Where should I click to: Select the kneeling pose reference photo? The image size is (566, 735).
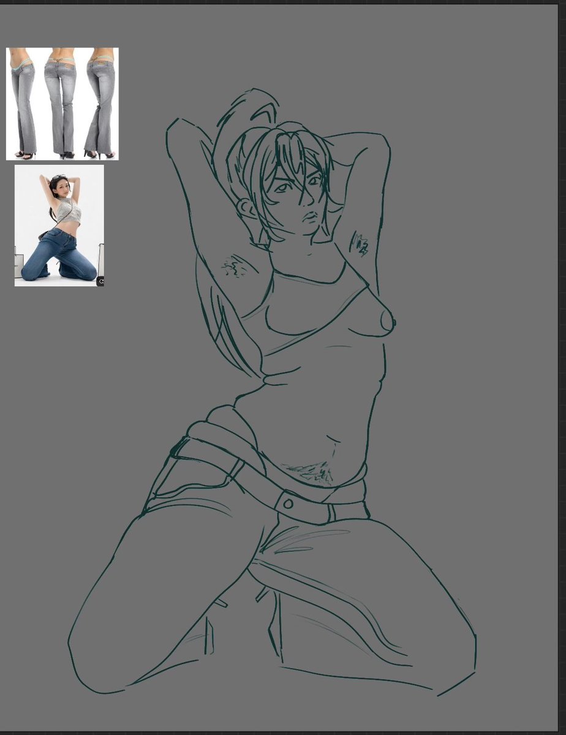point(59,226)
